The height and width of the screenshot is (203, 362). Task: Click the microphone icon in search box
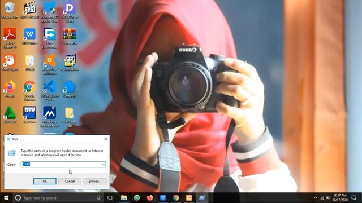click(98, 198)
